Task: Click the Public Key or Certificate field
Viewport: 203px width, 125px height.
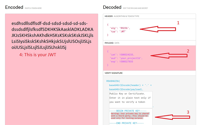Action: 131,100
